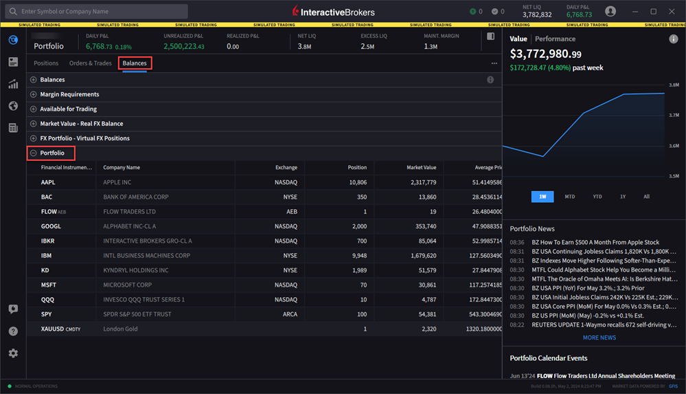Select the IBM row
This screenshot has width=686, height=394.
[264, 256]
